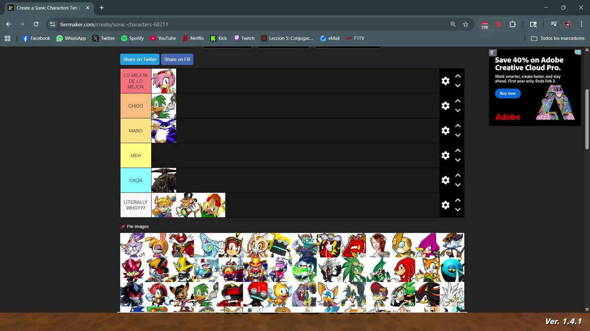590x331 pixels.
Task: Open Chrome extensions puzzle icon
Action: (513, 24)
